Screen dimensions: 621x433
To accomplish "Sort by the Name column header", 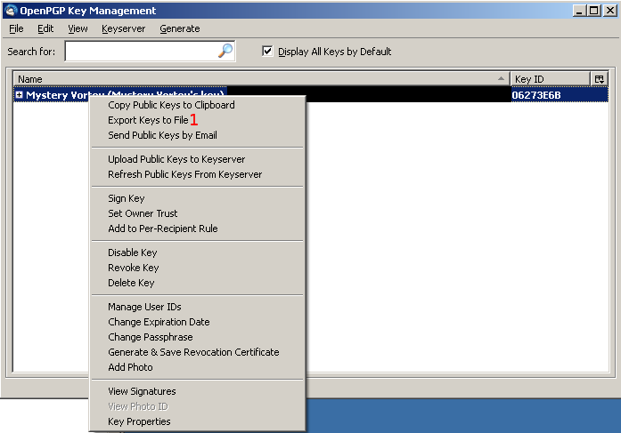I will [261, 79].
